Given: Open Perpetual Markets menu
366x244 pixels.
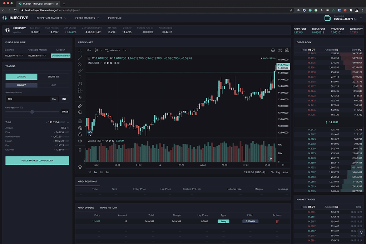Looking at the screenshot, I should 51,18.
